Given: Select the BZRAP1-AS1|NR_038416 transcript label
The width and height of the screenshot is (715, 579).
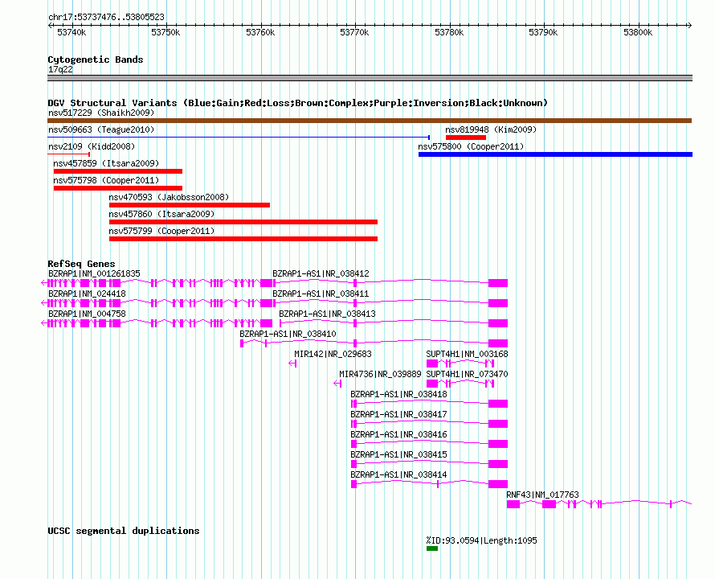Looking at the screenshot, I should point(398,434).
